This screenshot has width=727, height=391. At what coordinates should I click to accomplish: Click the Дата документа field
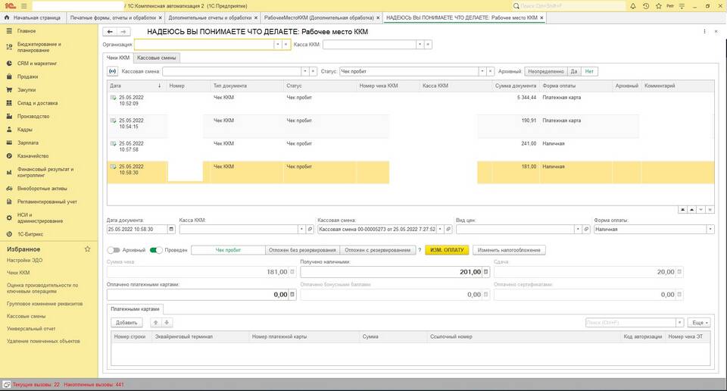(x=137, y=229)
